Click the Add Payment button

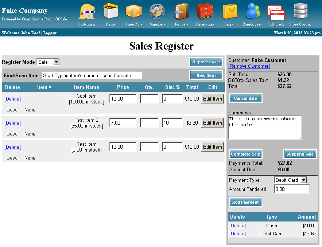coord(245,202)
